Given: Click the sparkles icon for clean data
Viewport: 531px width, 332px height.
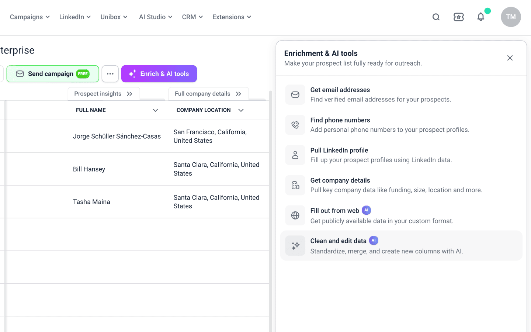Looking at the screenshot, I should click(295, 246).
